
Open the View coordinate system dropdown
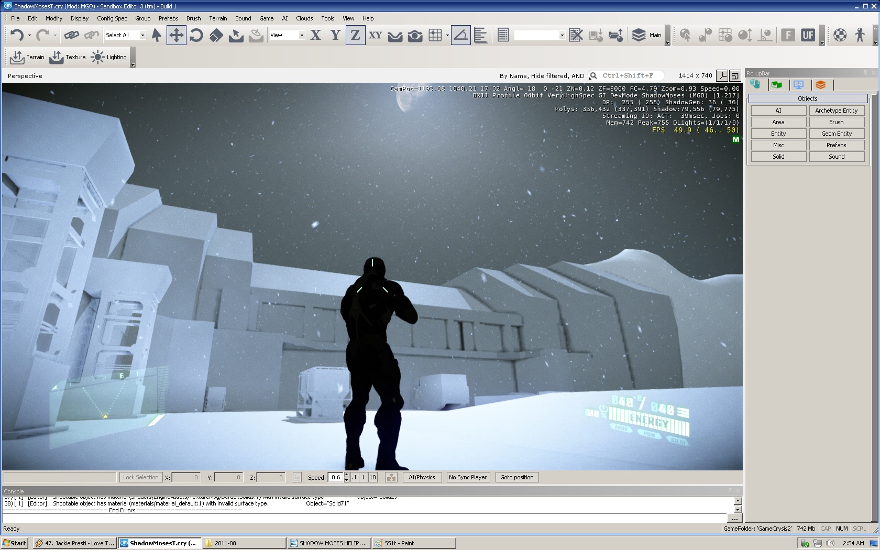click(302, 35)
